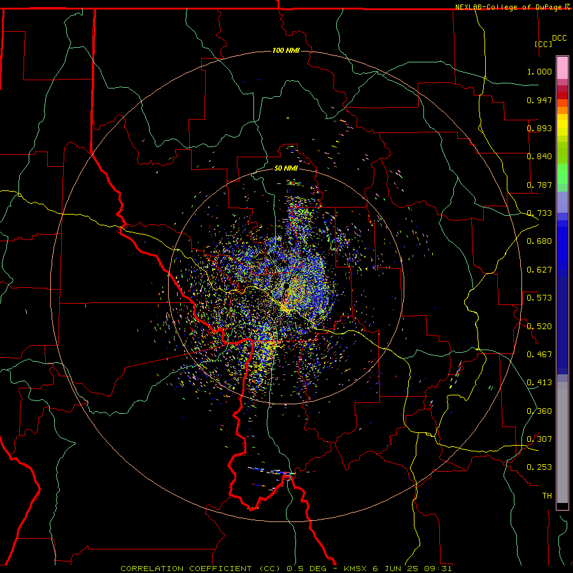Click the 0.893 legend value
573x573 pixels.
(539, 128)
